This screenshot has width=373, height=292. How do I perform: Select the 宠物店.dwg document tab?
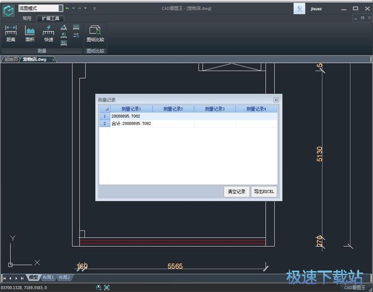click(34, 59)
